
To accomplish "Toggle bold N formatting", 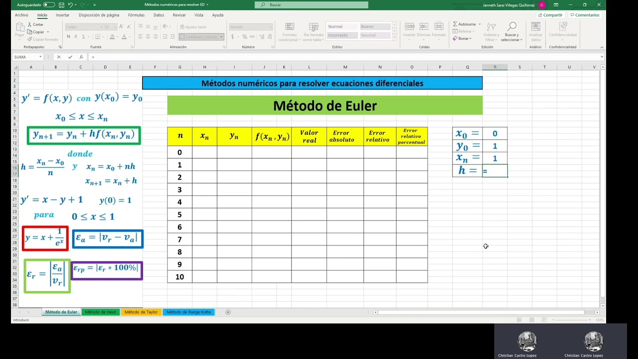I will click(x=68, y=36).
